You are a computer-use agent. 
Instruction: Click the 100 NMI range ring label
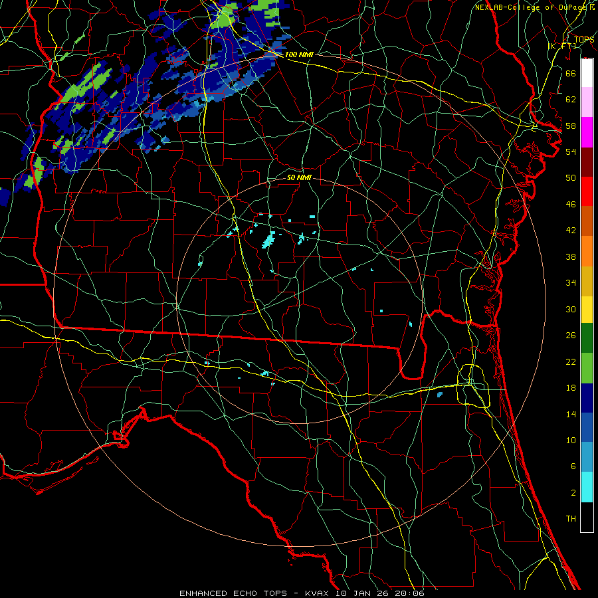299,54
